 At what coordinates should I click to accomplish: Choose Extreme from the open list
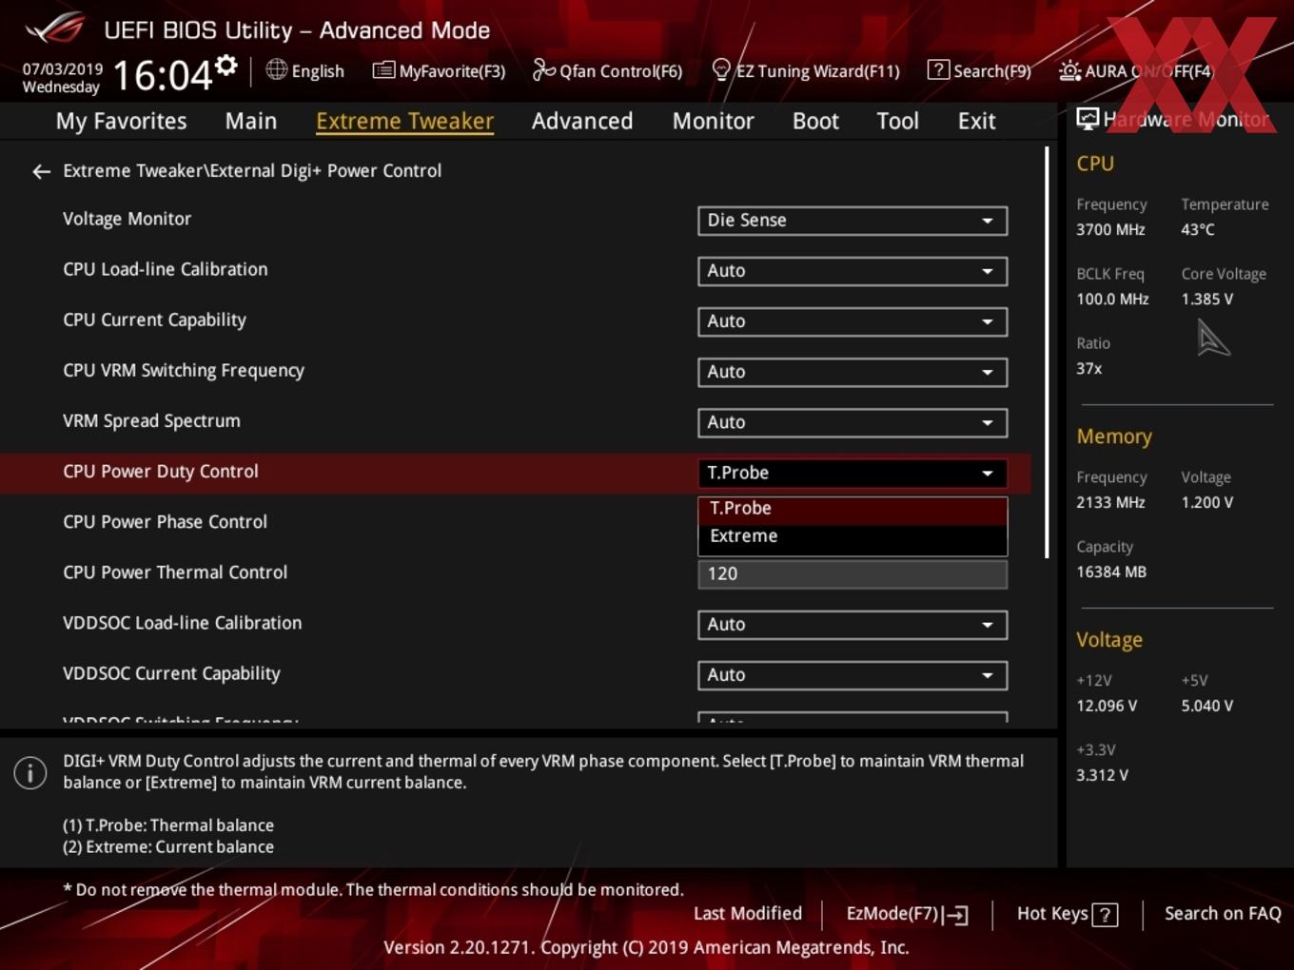(x=853, y=536)
